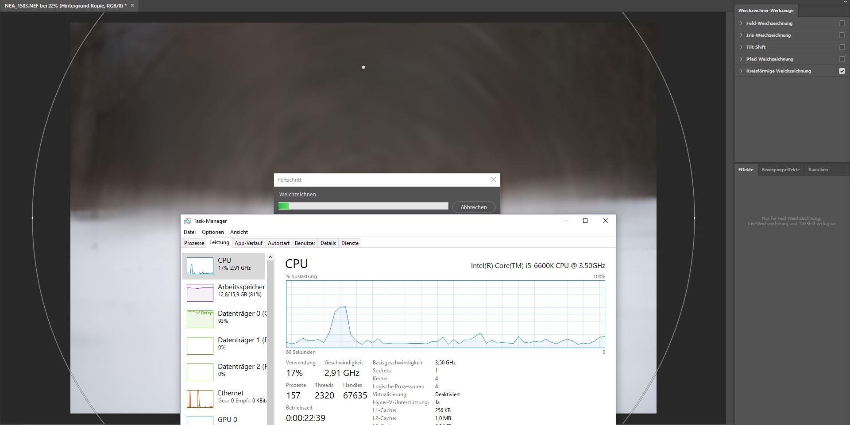The width and height of the screenshot is (850, 425).
Task: Select the GPU 0 graph thumbnail
Action: [200, 421]
